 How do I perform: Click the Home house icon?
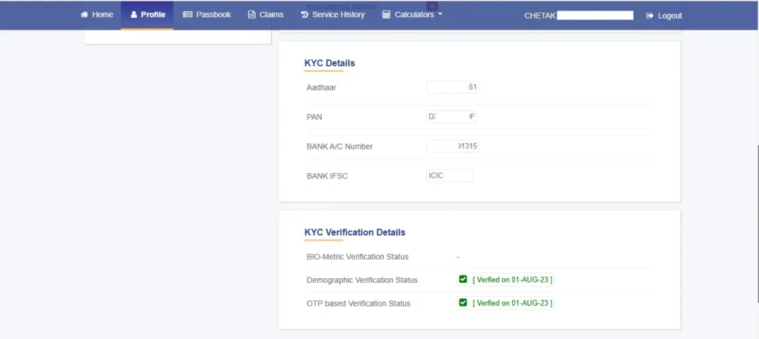pos(84,15)
